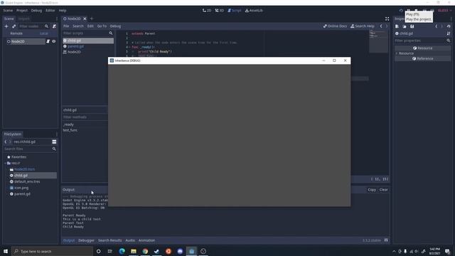Click Search files input field
Screen dimensions: 455x256
point(30,149)
